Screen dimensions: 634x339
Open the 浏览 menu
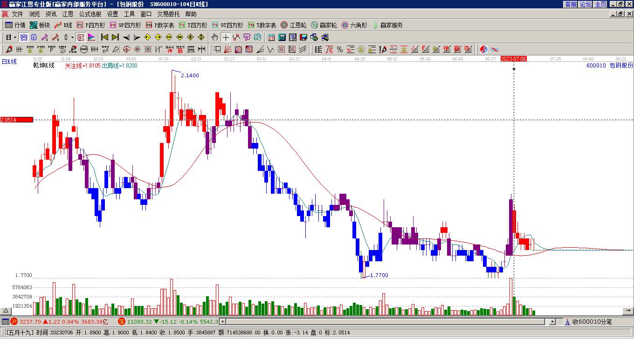point(34,14)
